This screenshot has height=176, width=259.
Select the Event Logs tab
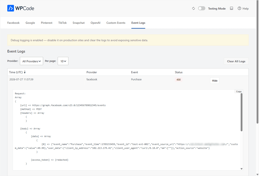click(x=138, y=23)
